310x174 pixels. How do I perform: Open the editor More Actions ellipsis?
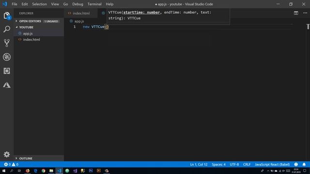pos(305,13)
